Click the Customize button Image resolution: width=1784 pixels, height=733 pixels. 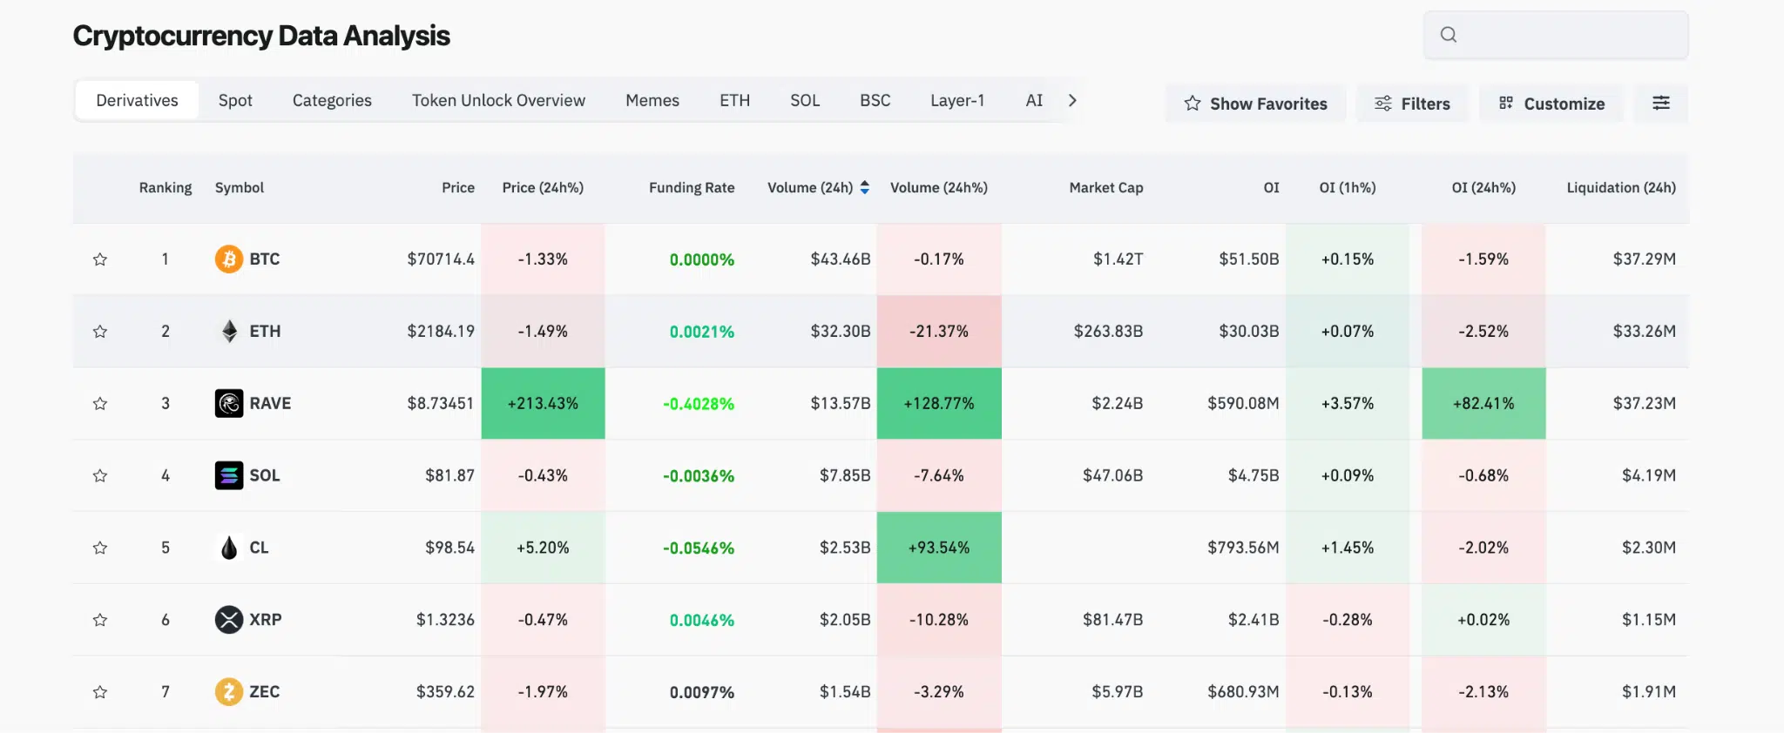click(1551, 104)
